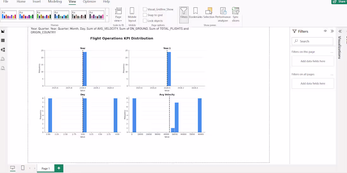
Task: Expand the Themes gallery dropdown
Action: (107, 15)
